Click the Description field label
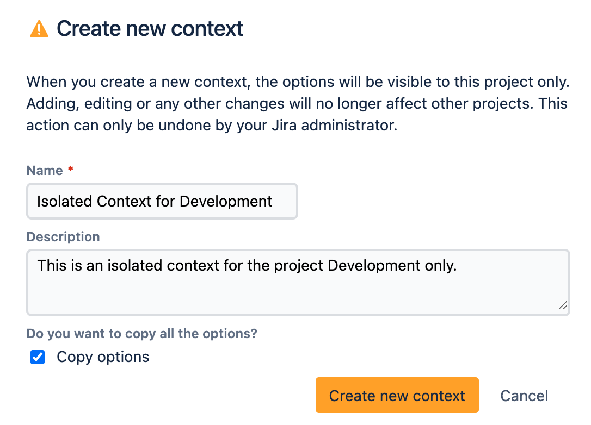 click(x=63, y=237)
